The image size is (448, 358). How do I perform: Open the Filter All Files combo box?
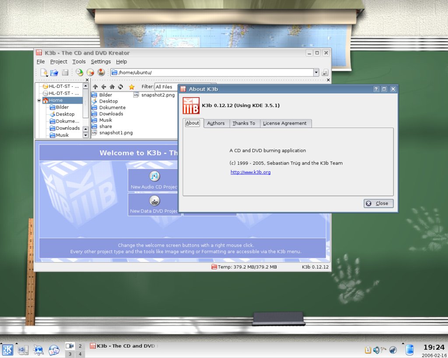tap(167, 87)
